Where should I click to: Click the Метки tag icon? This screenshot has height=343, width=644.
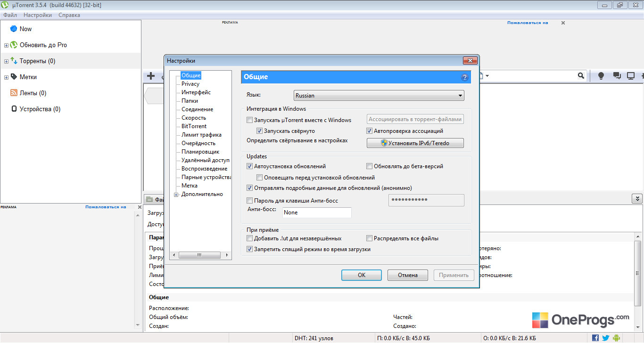pos(14,77)
